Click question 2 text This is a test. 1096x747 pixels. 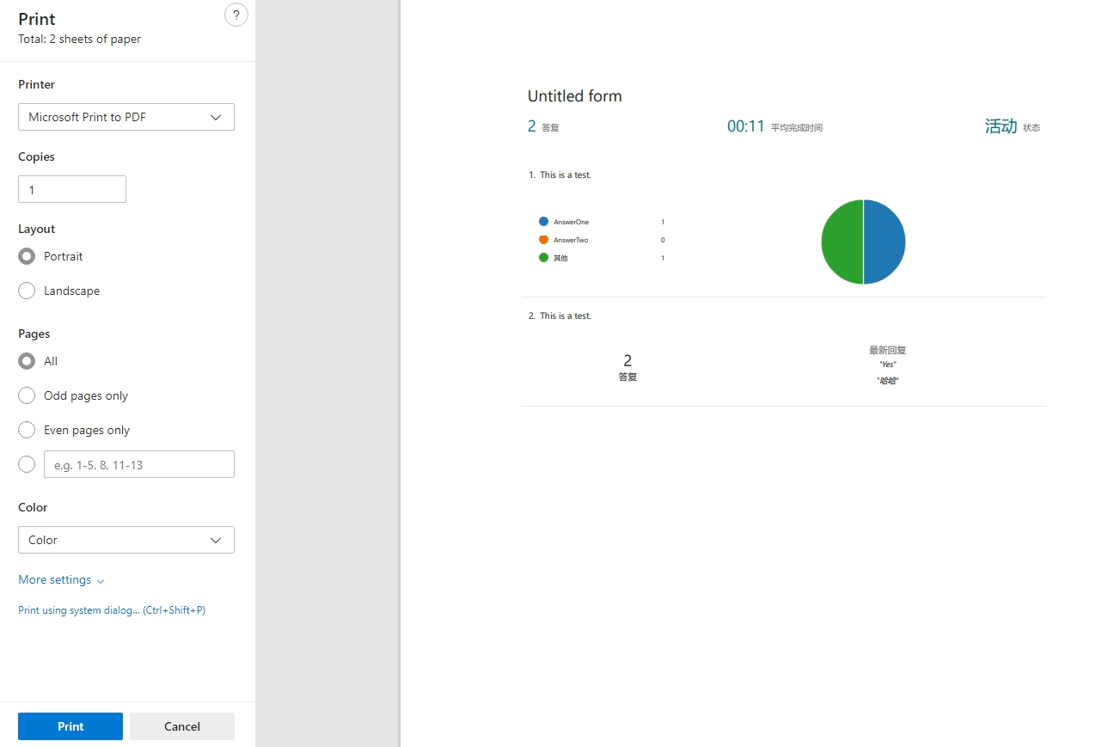click(566, 315)
